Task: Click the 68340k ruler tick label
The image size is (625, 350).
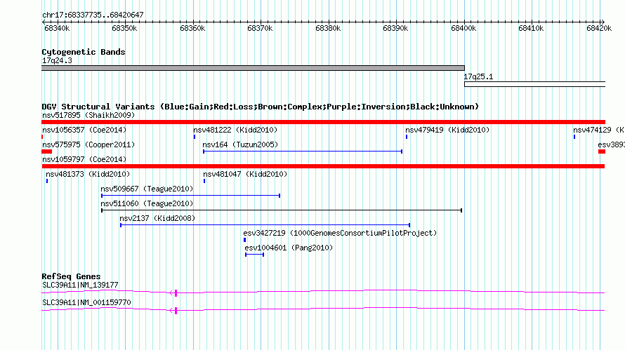Action: pyautogui.click(x=57, y=28)
